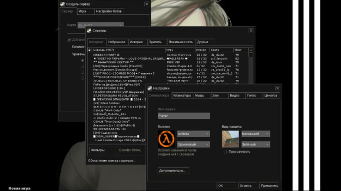Open the Зеленый crosshair color dropdown
Viewport: 341px width, 191px height.
(x=256, y=144)
